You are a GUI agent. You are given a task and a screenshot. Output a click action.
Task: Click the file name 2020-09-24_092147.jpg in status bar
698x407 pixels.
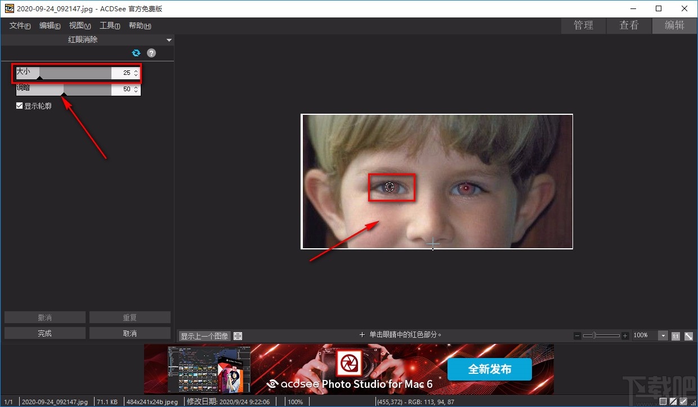click(55, 402)
